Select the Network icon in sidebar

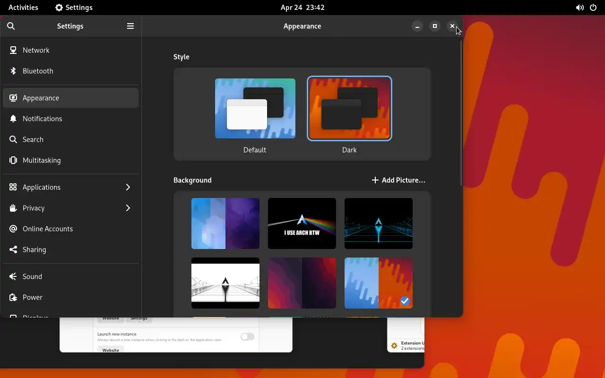click(13, 50)
